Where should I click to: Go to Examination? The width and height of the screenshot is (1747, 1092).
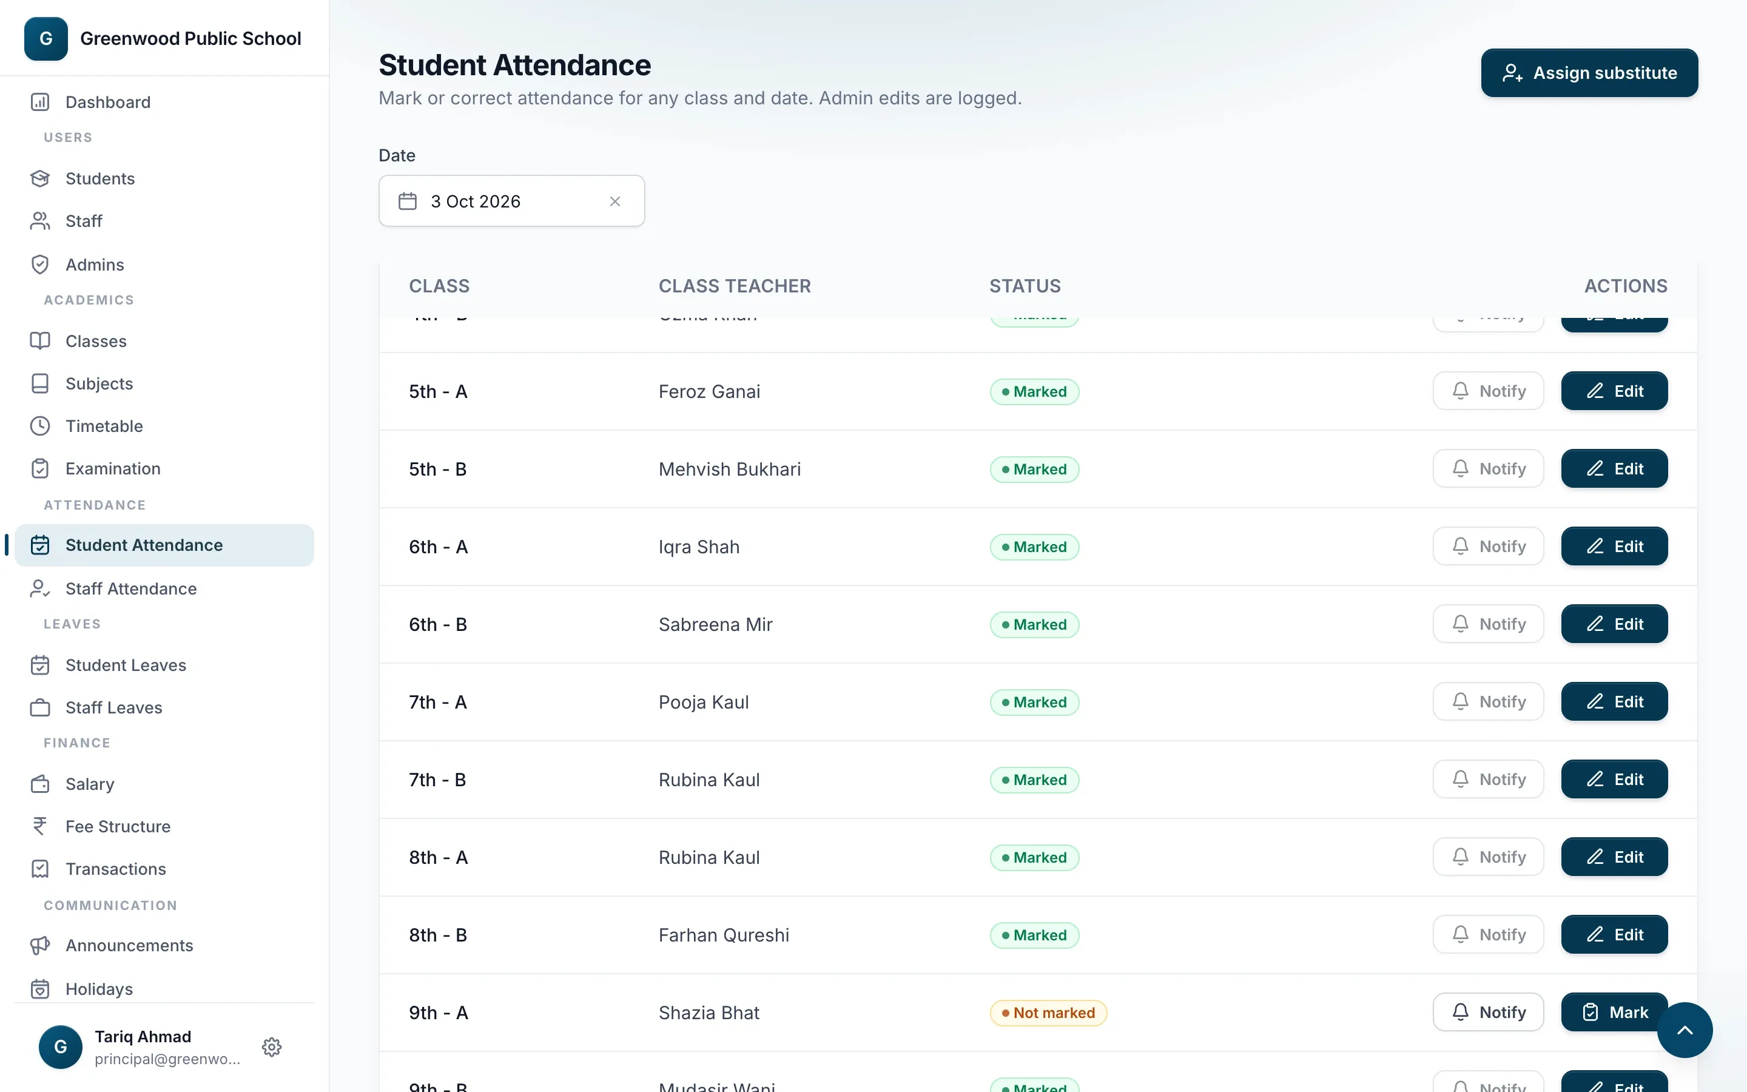click(x=164, y=469)
